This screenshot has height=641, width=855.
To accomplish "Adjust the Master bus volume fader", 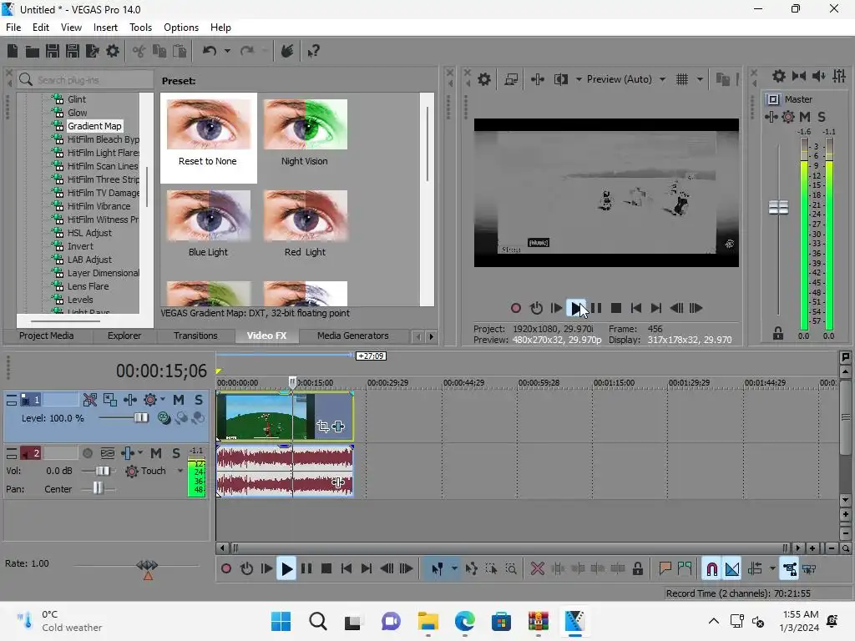I will click(778, 208).
